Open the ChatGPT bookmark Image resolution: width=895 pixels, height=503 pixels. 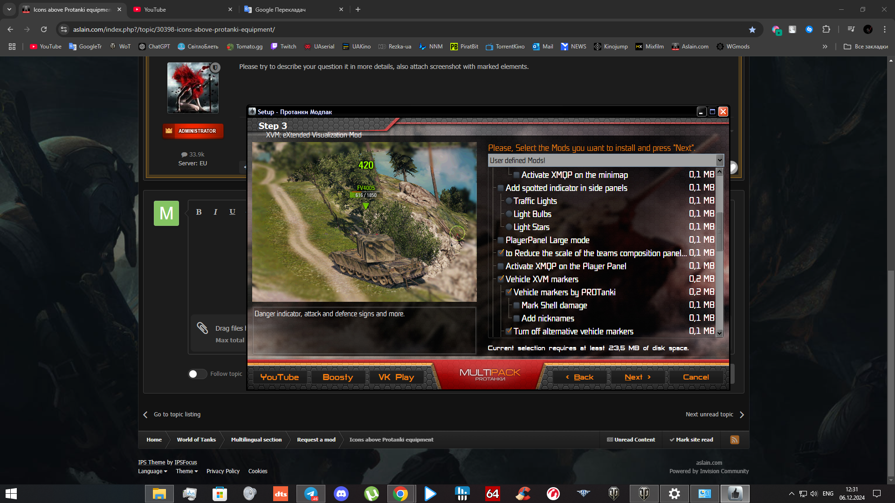coord(154,47)
